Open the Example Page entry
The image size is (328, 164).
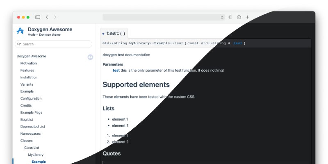click(32, 112)
